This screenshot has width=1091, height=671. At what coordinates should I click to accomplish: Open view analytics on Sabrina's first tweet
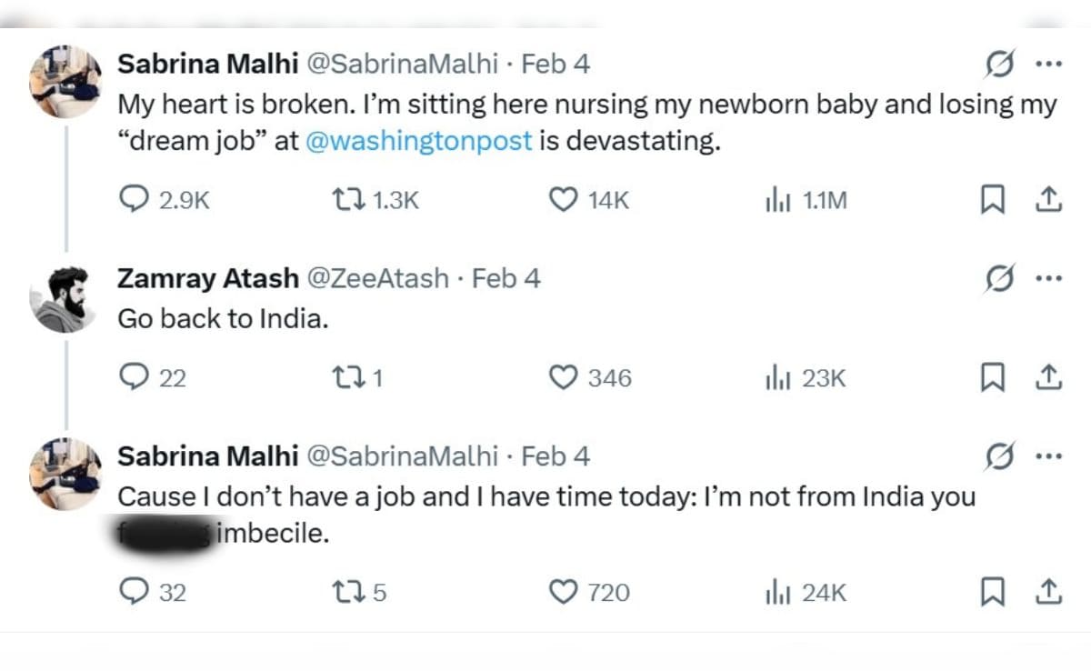780,201
